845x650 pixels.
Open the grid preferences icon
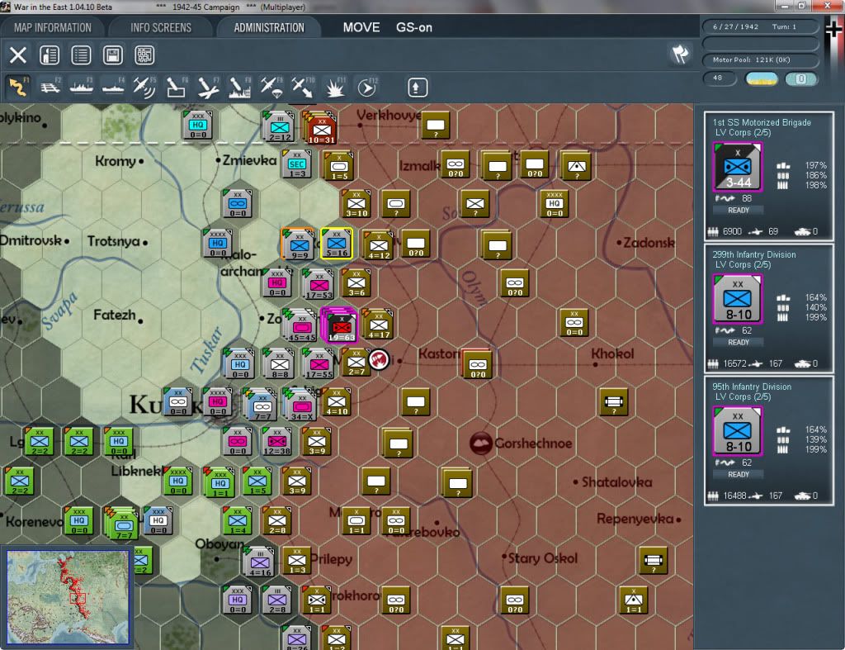coord(144,55)
